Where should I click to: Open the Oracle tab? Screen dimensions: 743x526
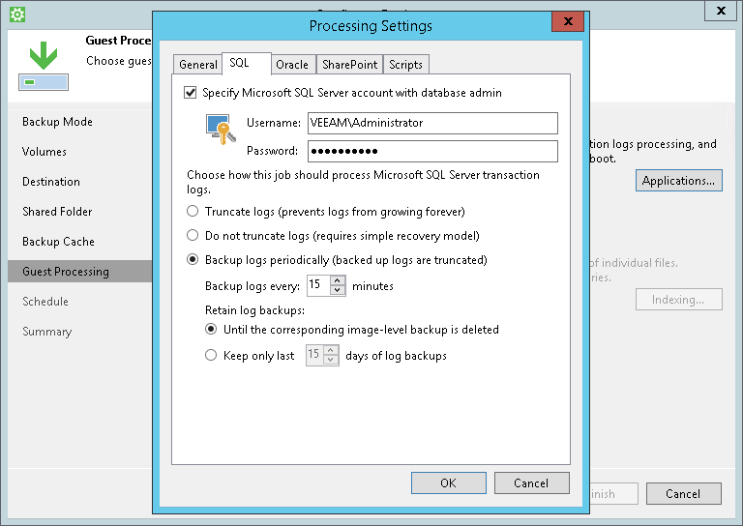[x=292, y=65]
